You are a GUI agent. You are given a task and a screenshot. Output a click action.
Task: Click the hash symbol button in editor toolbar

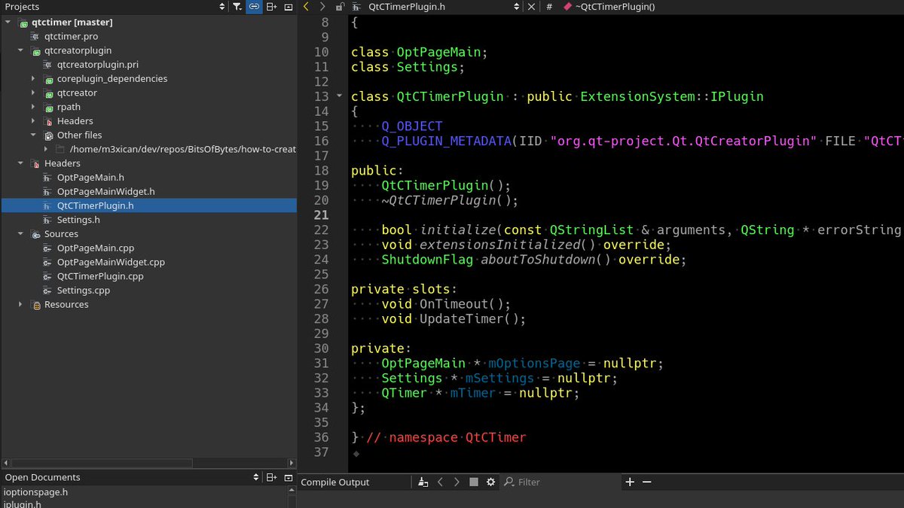point(549,7)
